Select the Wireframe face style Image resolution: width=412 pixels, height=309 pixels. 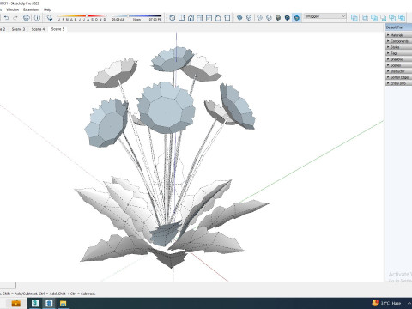[259, 18]
